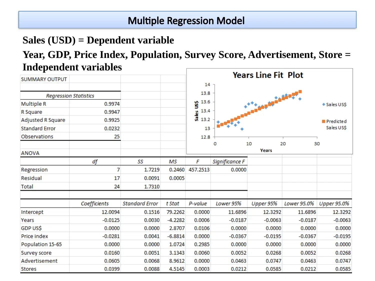Click the MS column header
This screenshot has height=281, width=375.
click(x=173, y=162)
